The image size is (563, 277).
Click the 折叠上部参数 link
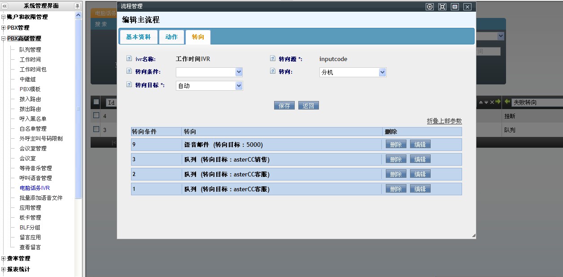(444, 121)
